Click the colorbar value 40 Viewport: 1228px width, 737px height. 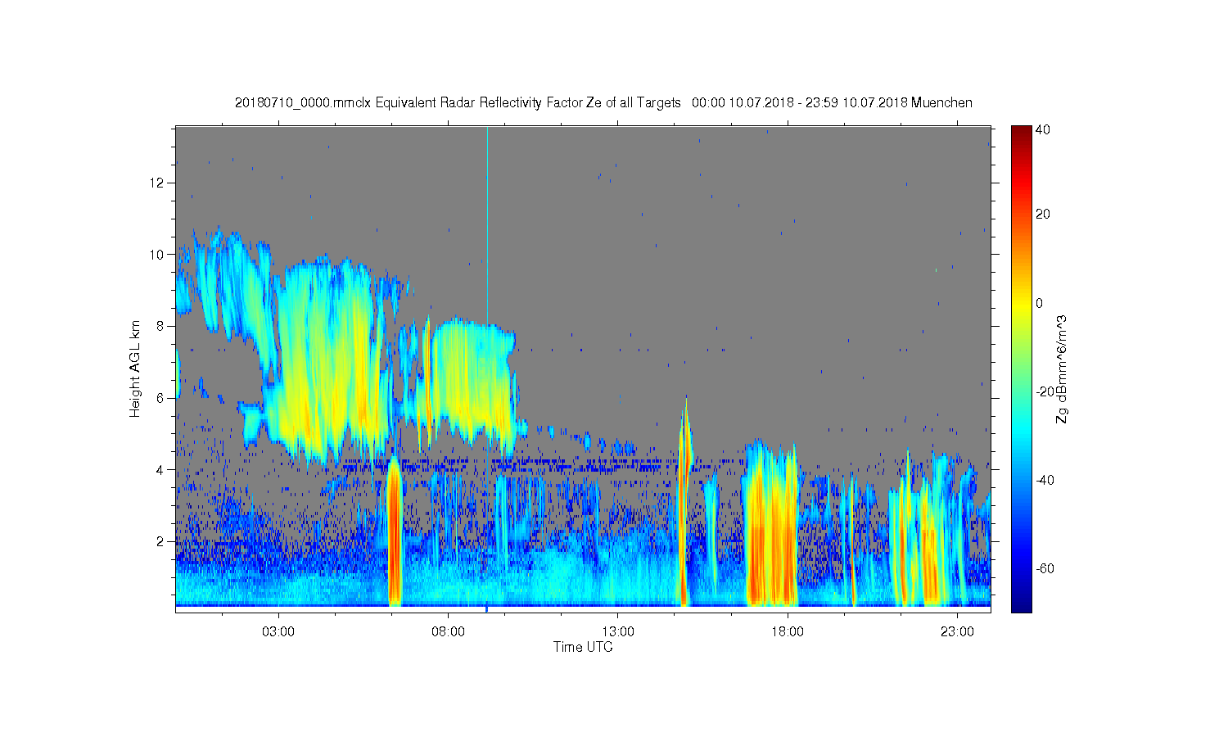coord(1043,129)
